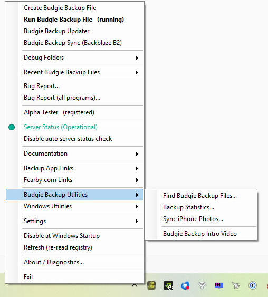
Task: Expand the Settings submenu arrow
Action: pos(137,221)
